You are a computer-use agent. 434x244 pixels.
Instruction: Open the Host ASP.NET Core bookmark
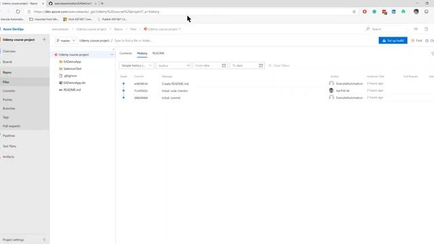pyautogui.click(x=77, y=20)
